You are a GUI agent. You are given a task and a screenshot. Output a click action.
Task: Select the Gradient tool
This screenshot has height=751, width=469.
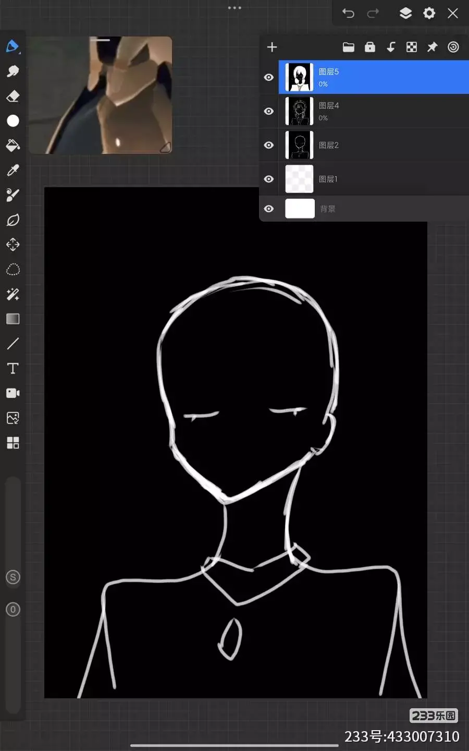pos(13,319)
